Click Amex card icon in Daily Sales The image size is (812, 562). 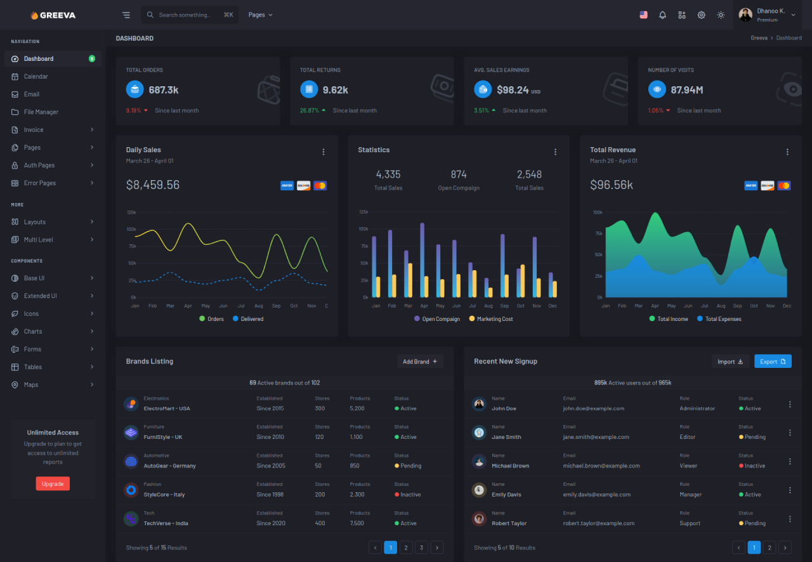[x=287, y=186]
